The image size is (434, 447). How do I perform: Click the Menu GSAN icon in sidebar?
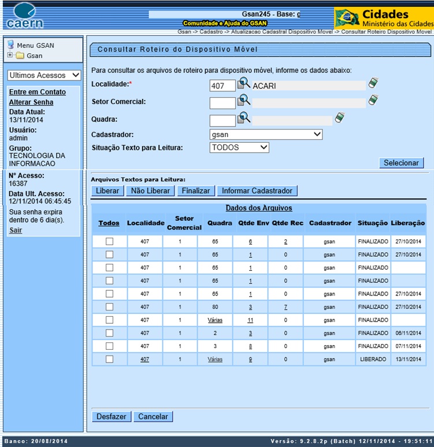tap(10, 45)
